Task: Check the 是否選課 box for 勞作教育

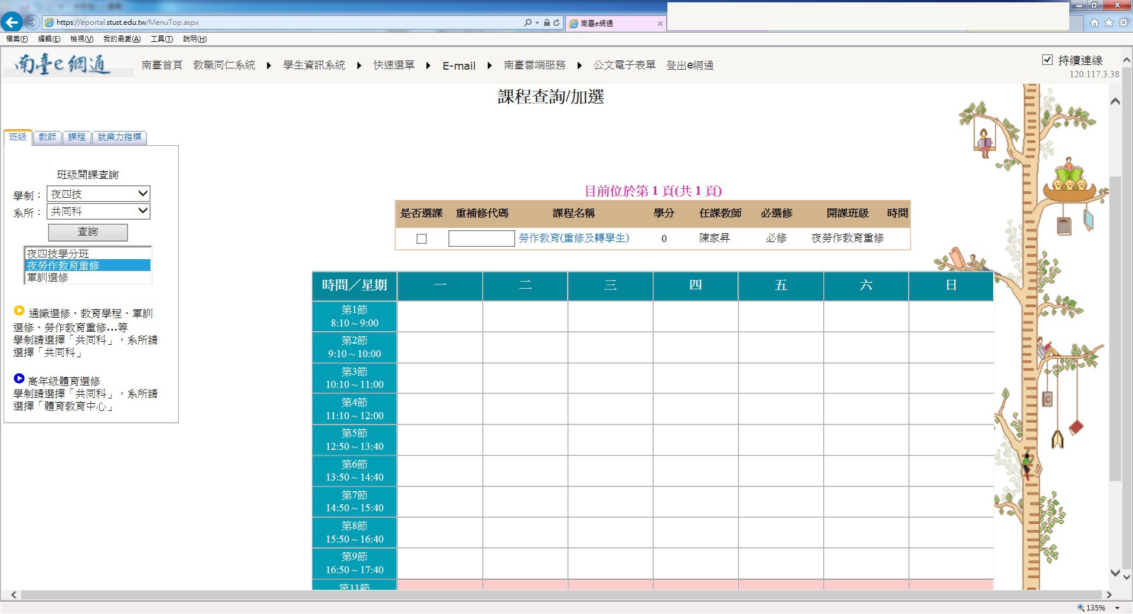Action: click(x=421, y=239)
